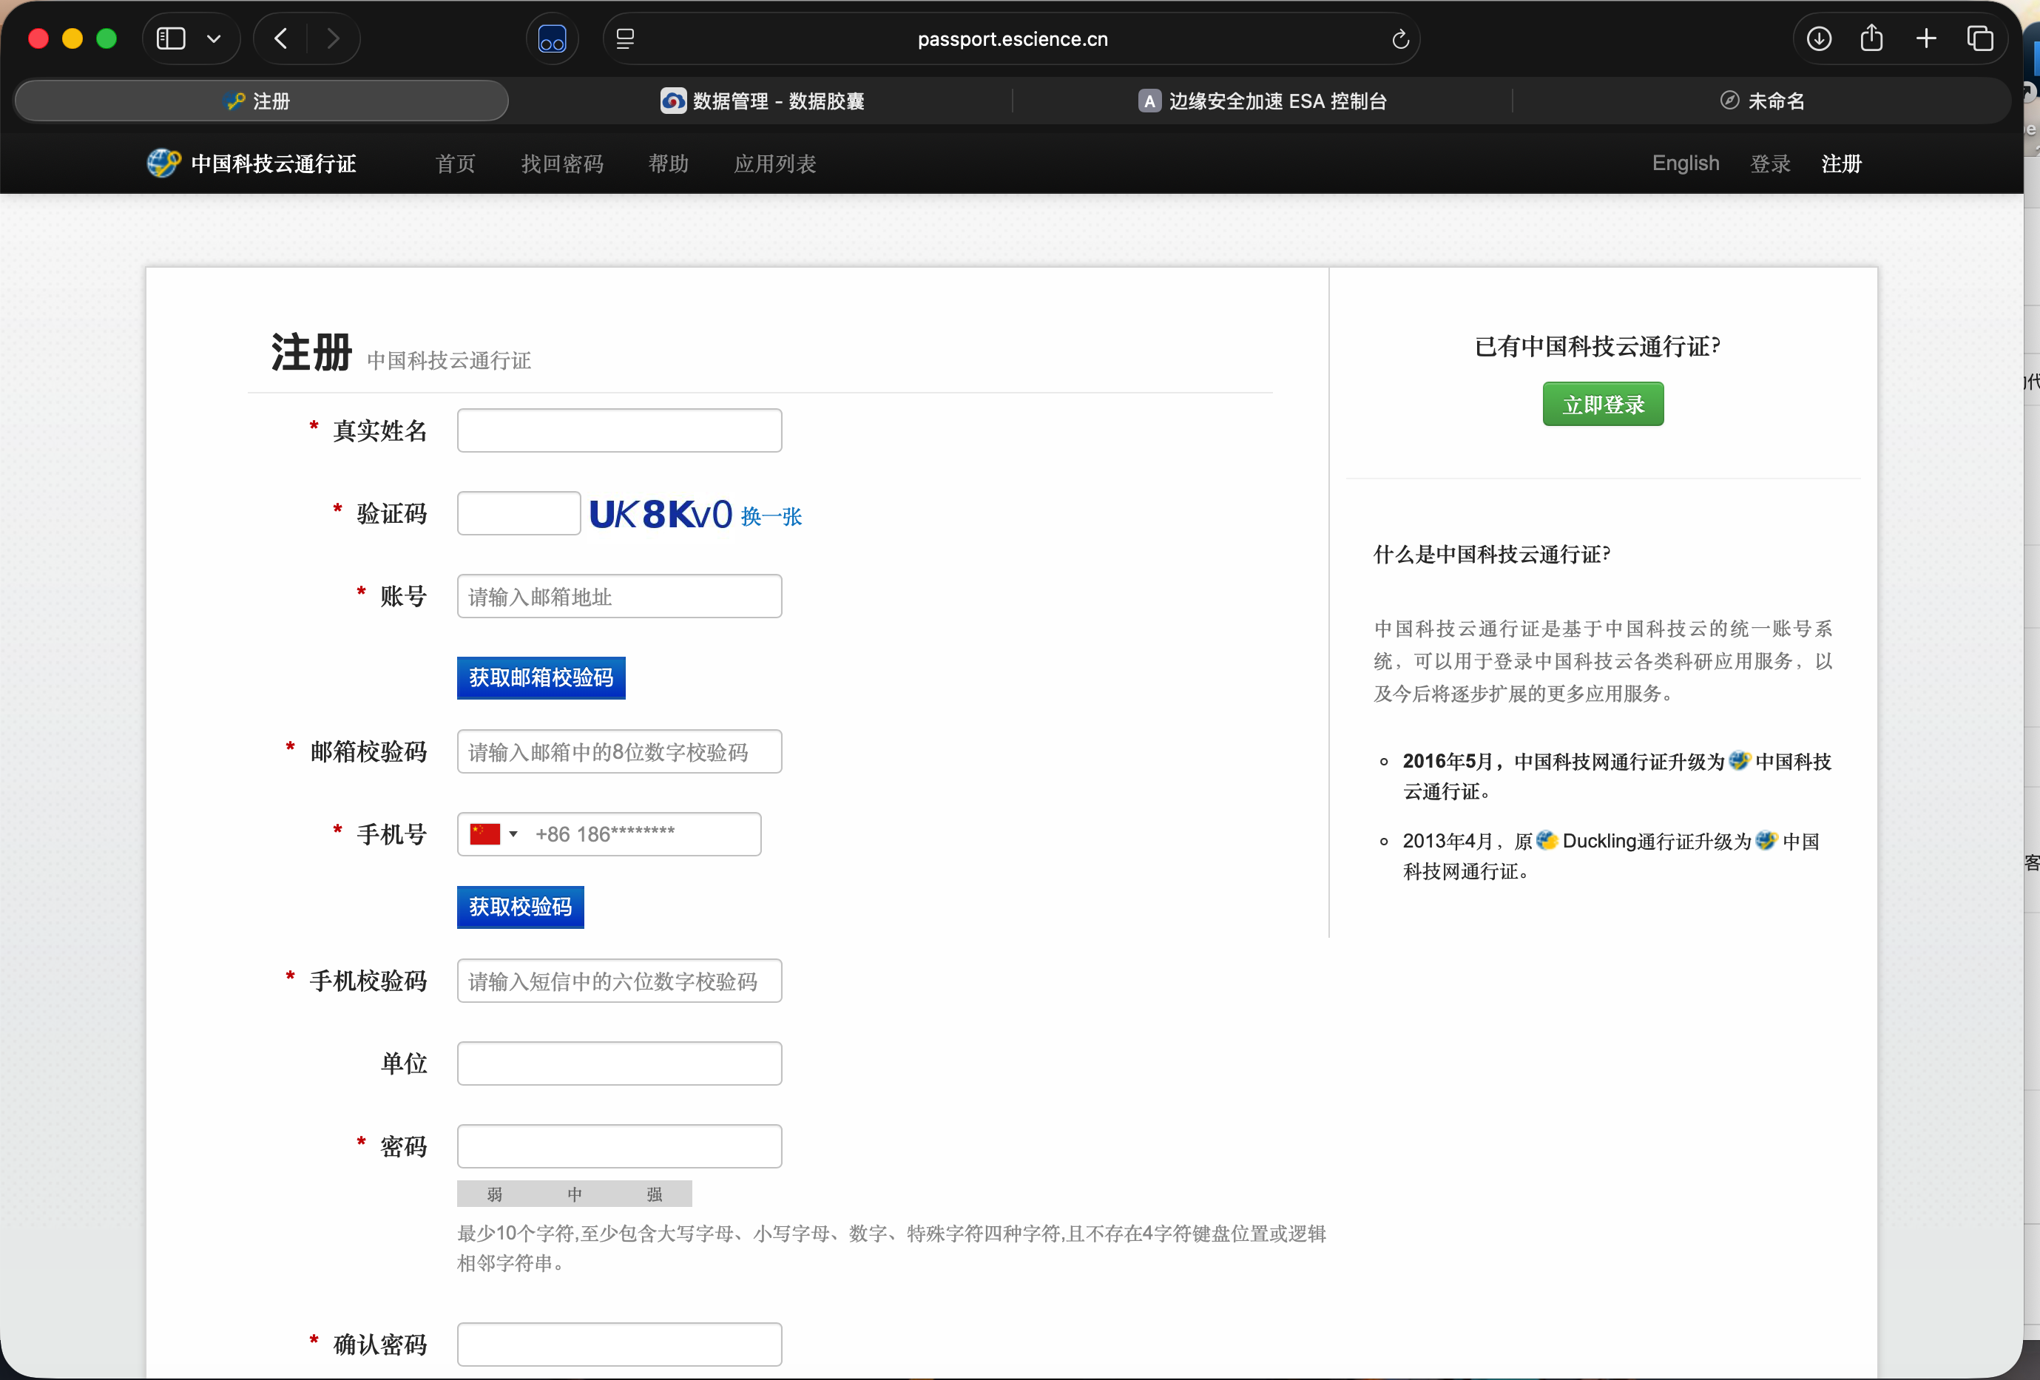Image resolution: width=2040 pixels, height=1380 pixels.
Task: Click the share icon in toolbar
Action: click(x=1871, y=38)
